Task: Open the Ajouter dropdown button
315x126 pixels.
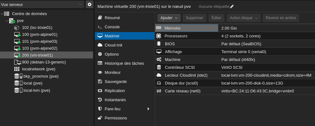Action: tap(169, 18)
